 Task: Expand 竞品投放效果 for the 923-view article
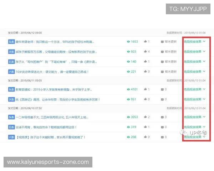pos(195,52)
